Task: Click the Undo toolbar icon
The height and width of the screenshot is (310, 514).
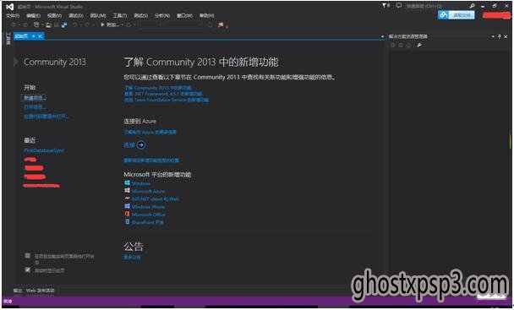Action: coord(75,24)
